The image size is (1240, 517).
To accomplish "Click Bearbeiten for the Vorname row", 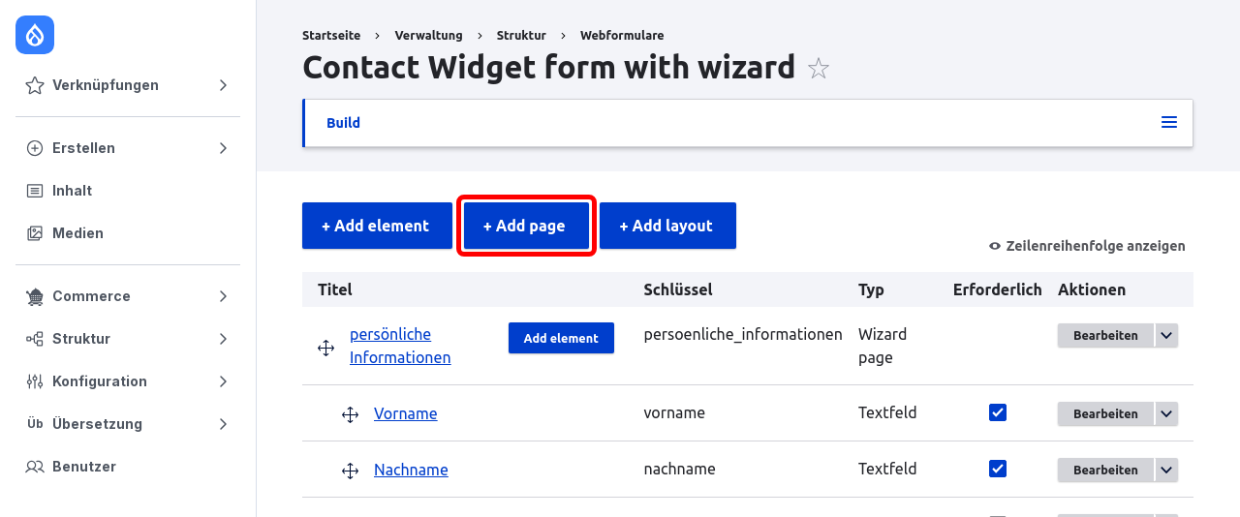I will point(1105,413).
